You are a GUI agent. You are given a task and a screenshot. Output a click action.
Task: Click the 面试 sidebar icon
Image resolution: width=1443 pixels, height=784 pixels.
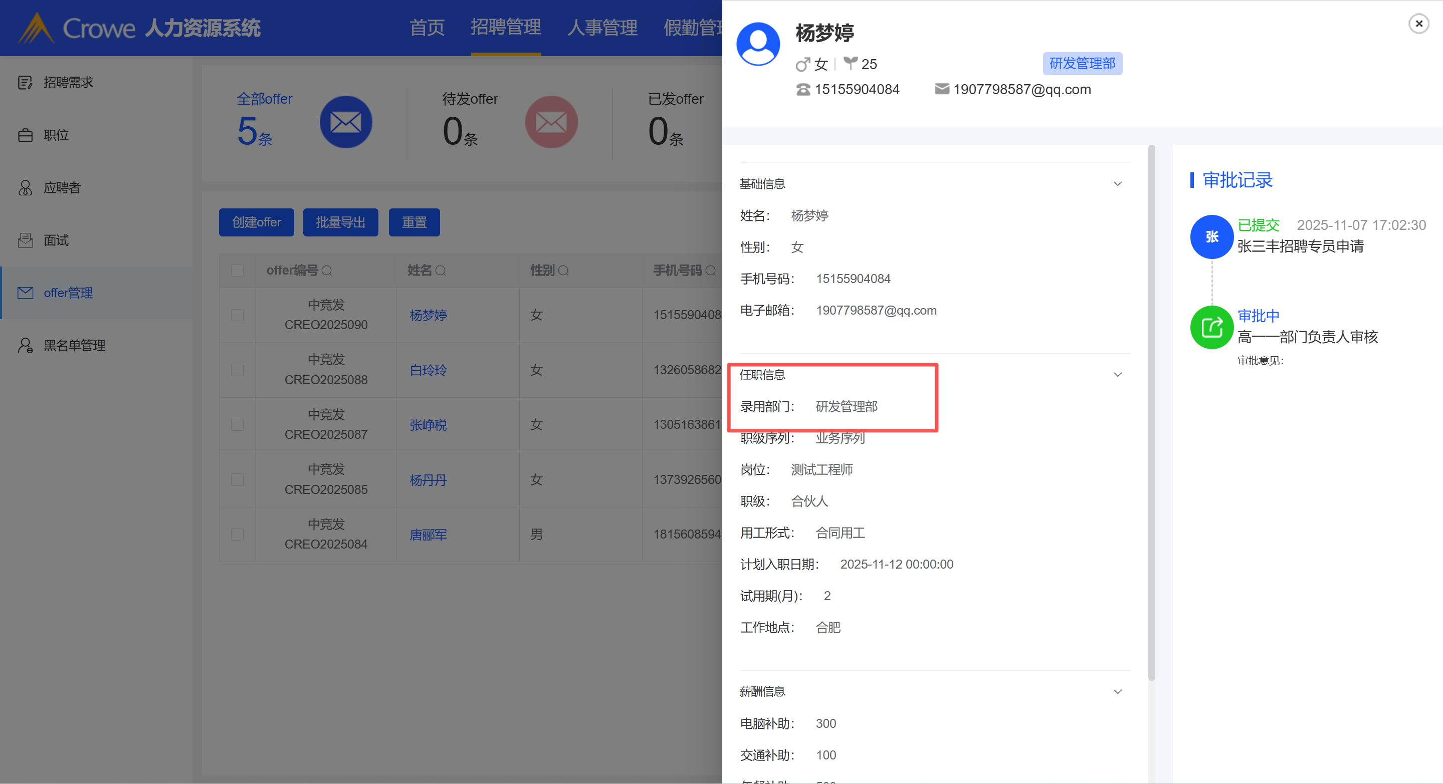tap(25, 240)
